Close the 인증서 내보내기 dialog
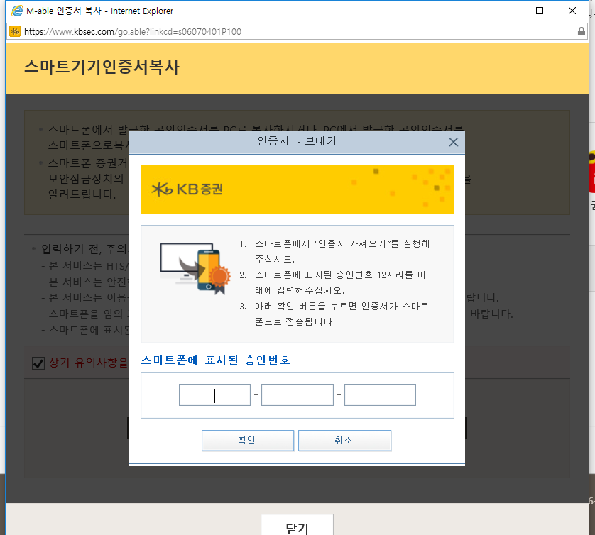This screenshot has width=595, height=535. pyautogui.click(x=453, y=142)
